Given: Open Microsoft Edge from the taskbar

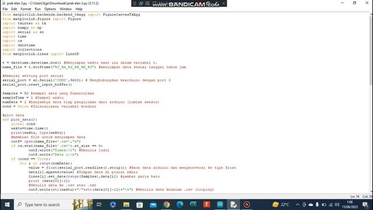Looking at the screenshot, I should [x=180, y=205].
